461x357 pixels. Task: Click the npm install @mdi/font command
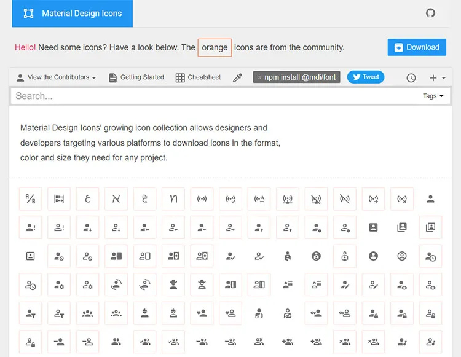coord(296,77)
